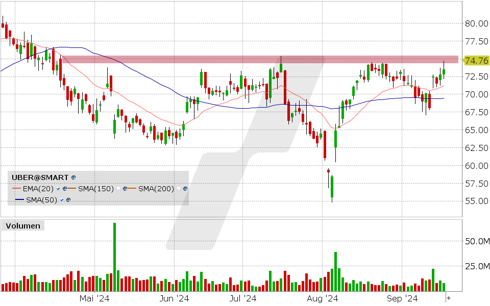Click the EMA(20) legend label
The height and width of the screenshot is (306, 490).
point(38,189)
